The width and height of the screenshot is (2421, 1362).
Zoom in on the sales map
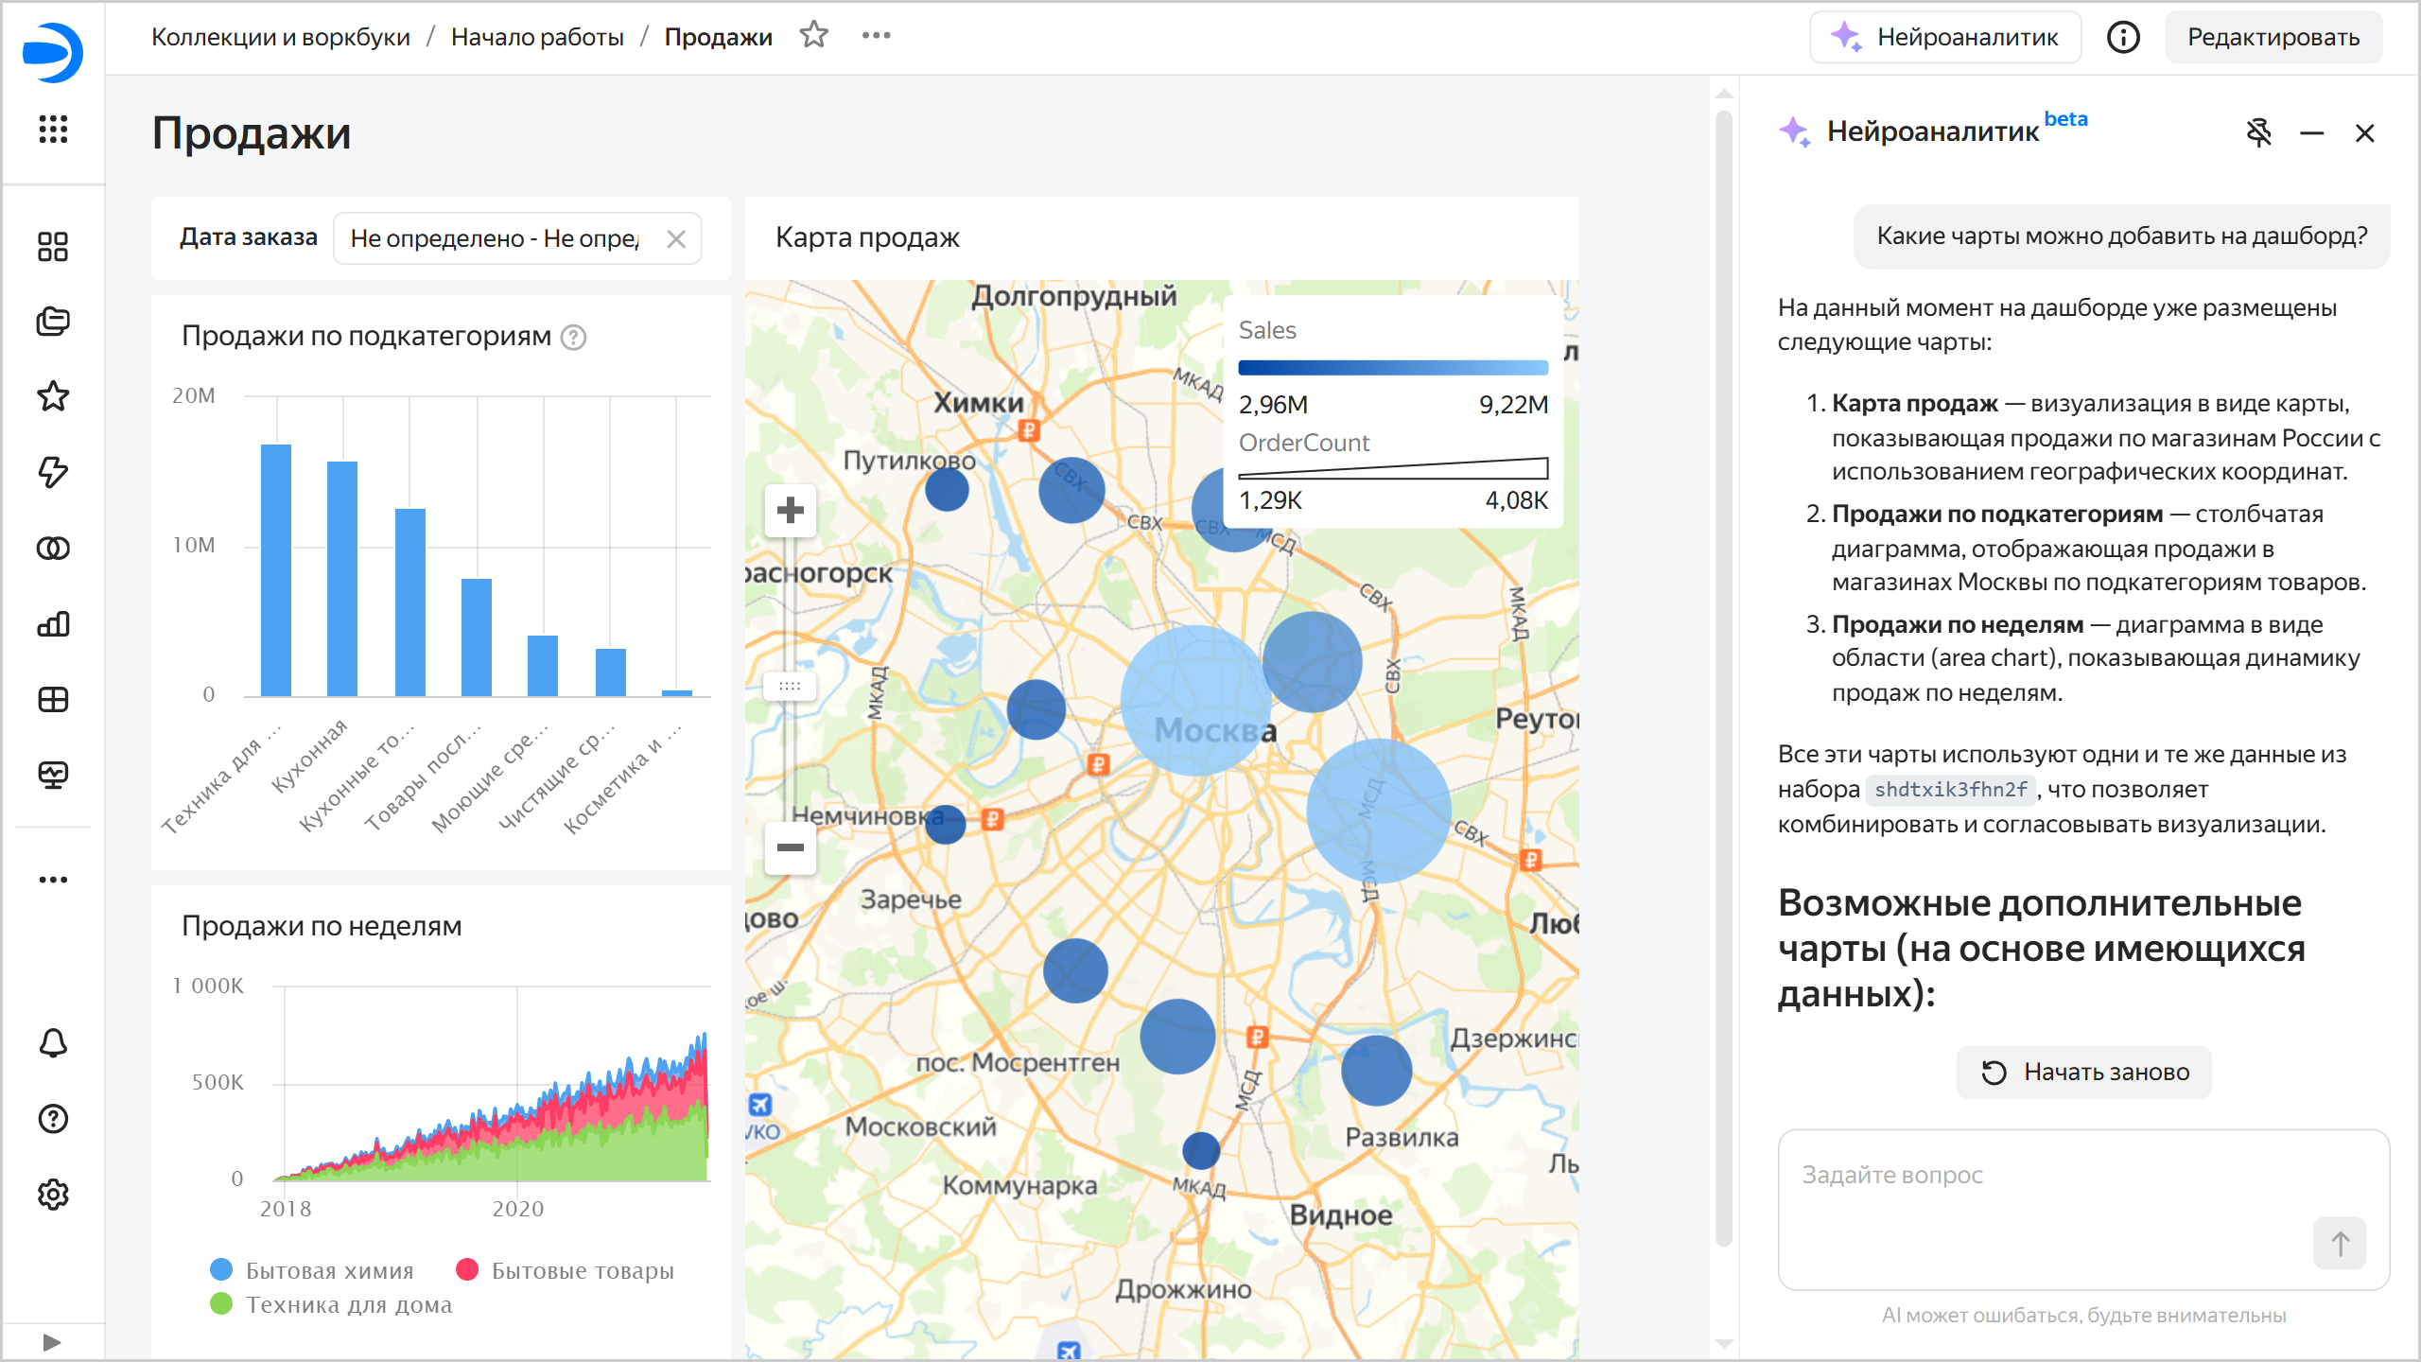(790, 511)
